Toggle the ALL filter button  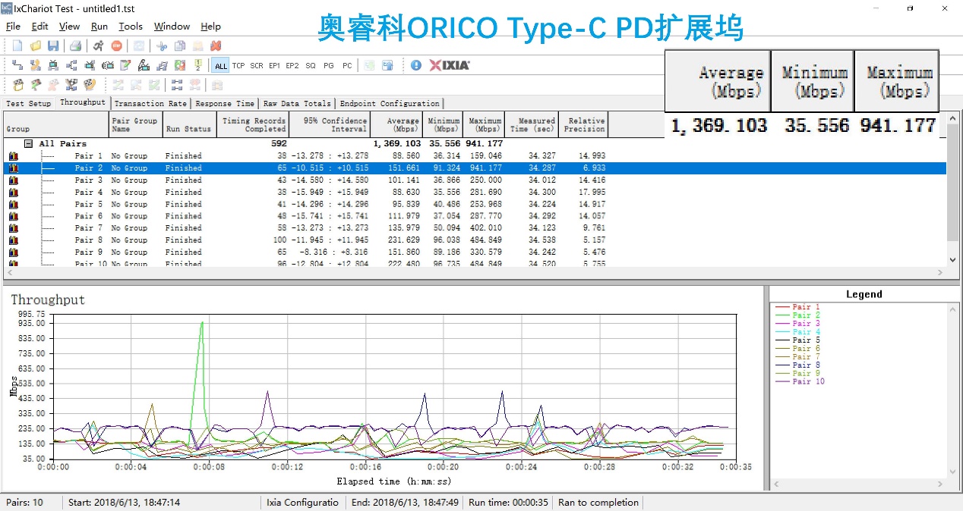(220, 66)
